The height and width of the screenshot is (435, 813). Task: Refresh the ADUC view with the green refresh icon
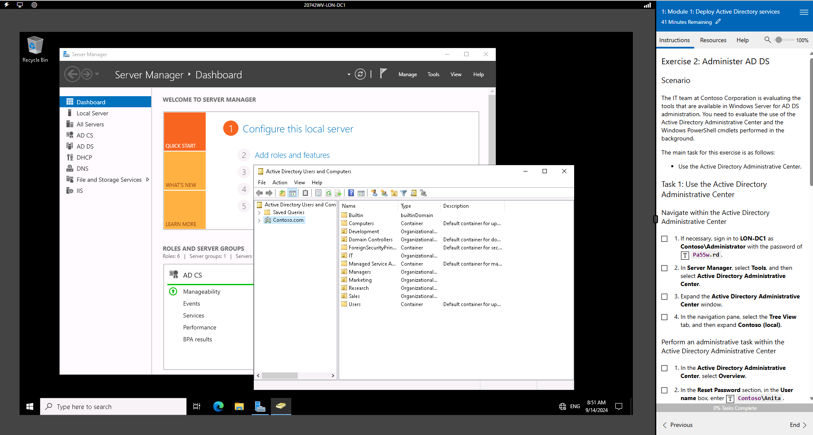click(328, 193)
